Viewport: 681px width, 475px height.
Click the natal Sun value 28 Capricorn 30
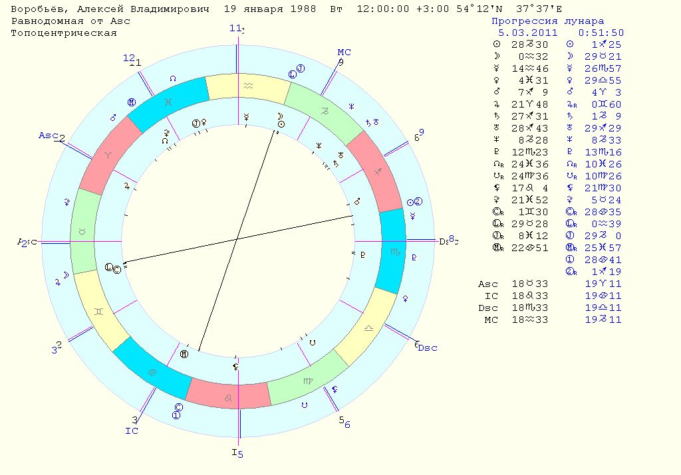tap(529, 45)
